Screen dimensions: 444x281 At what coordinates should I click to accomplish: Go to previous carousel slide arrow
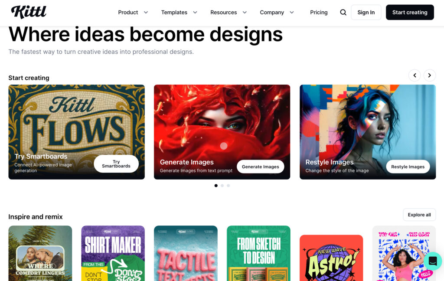pos(415,75)
